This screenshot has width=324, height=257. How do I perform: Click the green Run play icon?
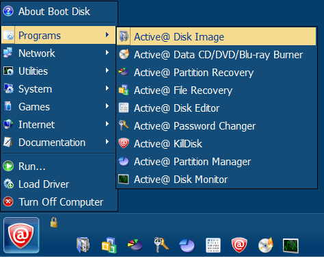click(8, 166)
